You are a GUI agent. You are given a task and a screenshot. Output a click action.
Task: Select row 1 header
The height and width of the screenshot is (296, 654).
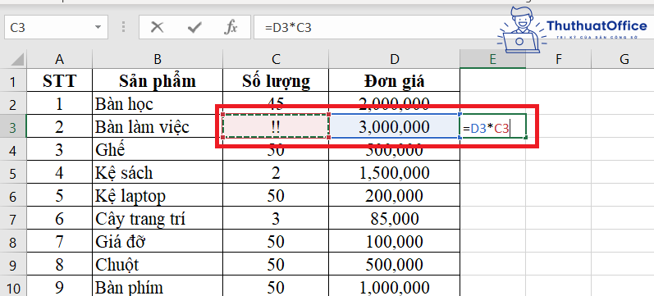(x=13, y=80)
